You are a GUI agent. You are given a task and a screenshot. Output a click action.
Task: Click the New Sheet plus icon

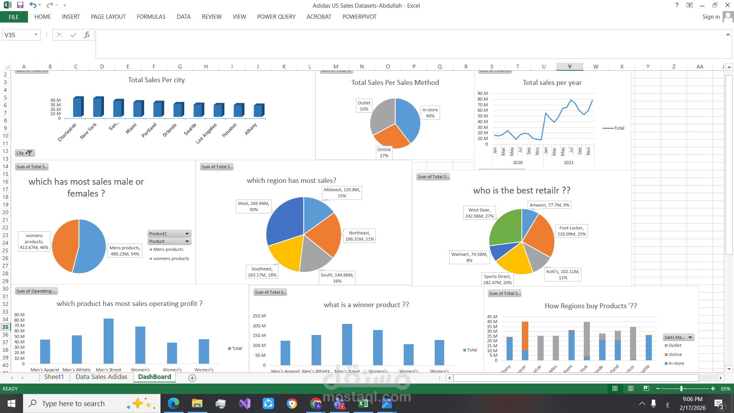(x=192, y=378)
